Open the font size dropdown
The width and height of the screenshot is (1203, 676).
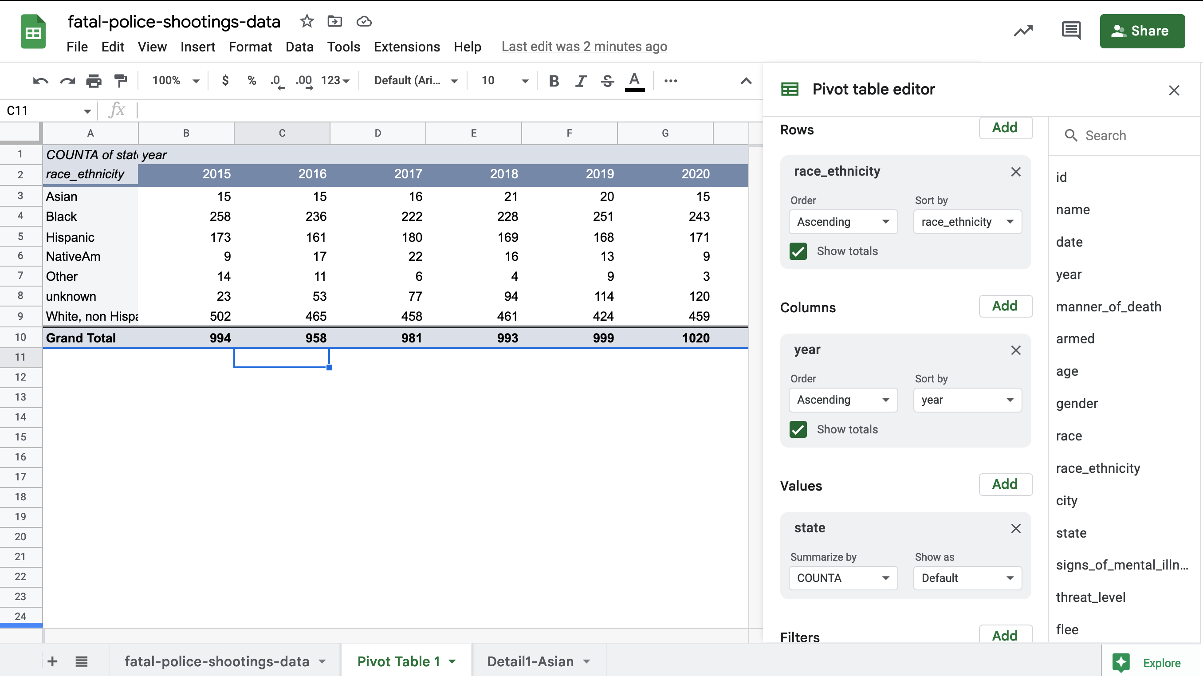click(505, 81)
